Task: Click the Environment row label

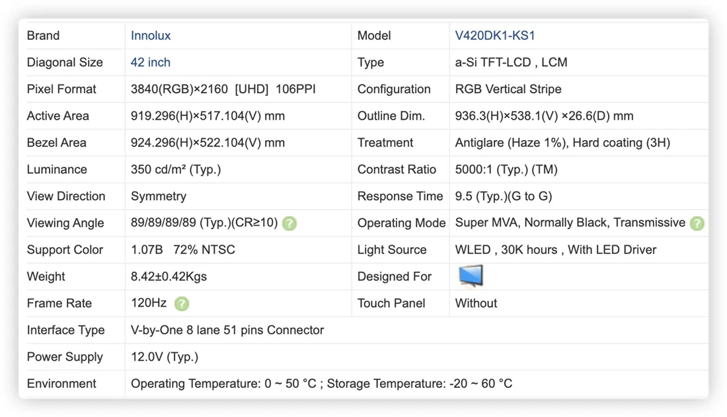Action: click(x=61, y=383)
